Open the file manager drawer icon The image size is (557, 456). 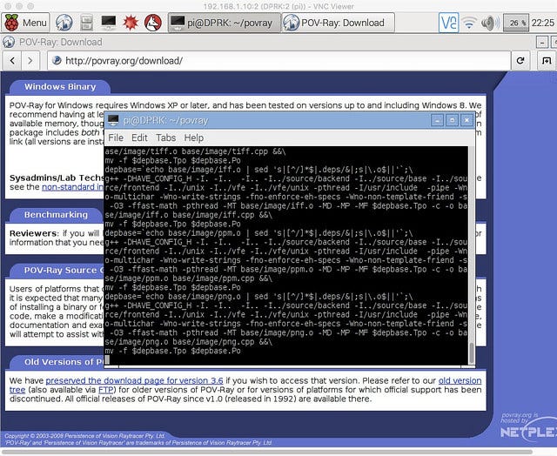(x=86, y=23)
